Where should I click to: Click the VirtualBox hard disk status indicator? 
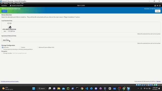pos(137,85)
